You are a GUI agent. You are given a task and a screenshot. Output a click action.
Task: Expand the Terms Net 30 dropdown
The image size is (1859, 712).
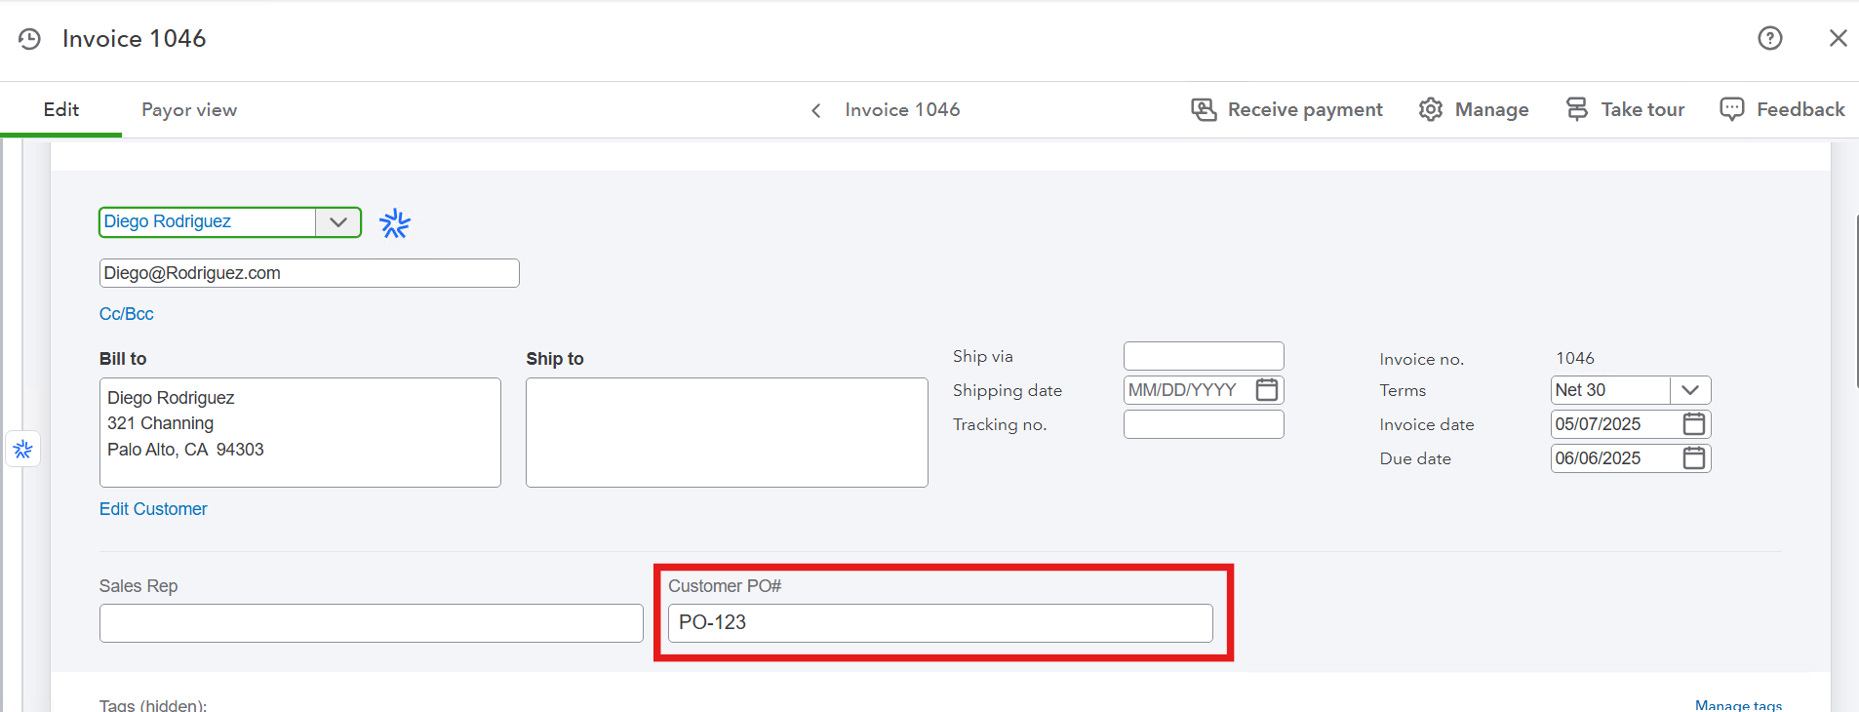(x=1690, y=390)
